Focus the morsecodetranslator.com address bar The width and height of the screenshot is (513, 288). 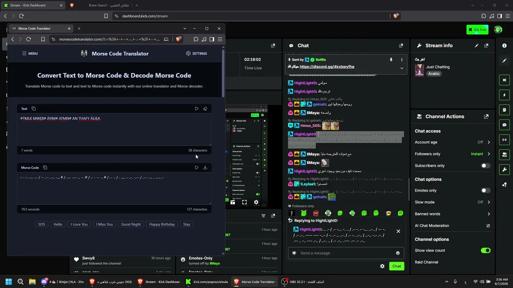point(110,39)
